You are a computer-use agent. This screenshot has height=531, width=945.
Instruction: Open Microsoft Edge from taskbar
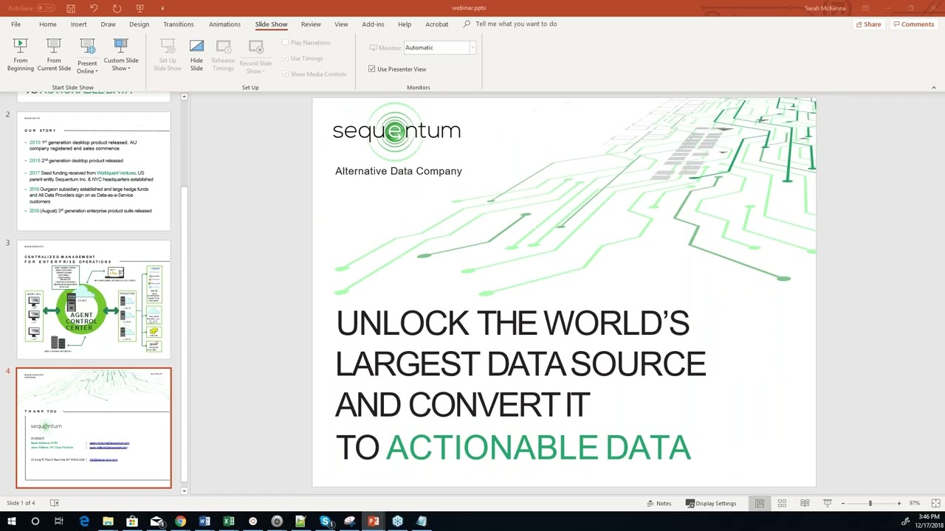[x=84, y=521]
